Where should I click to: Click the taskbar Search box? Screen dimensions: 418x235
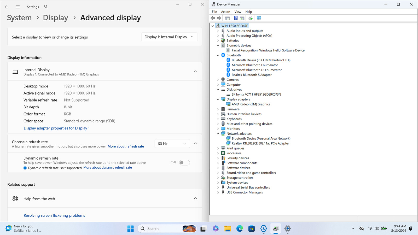167,229
